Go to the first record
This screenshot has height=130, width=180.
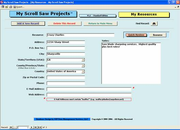tap(11, 127)
